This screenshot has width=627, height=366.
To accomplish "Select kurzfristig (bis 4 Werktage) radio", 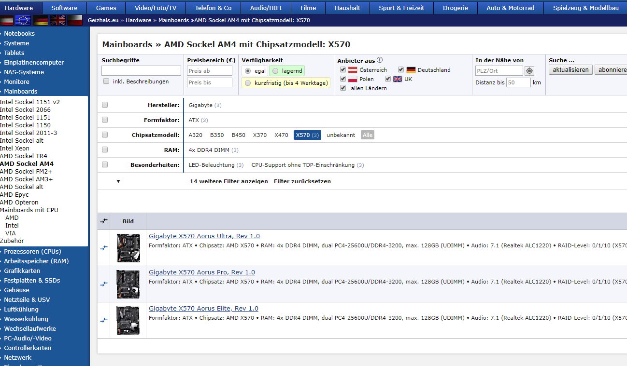I will pyautogui.click(x=248, y=83).
